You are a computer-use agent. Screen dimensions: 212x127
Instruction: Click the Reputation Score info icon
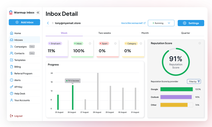point(199,43)
